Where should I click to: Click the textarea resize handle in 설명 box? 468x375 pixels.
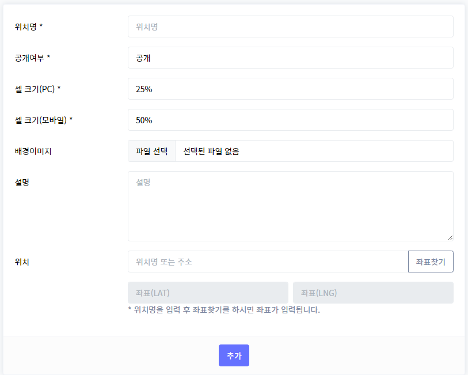[x=450, y=238]
